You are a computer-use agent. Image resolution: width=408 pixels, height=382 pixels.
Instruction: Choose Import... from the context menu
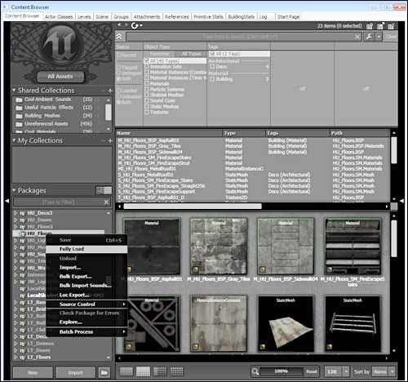(86, 268)
